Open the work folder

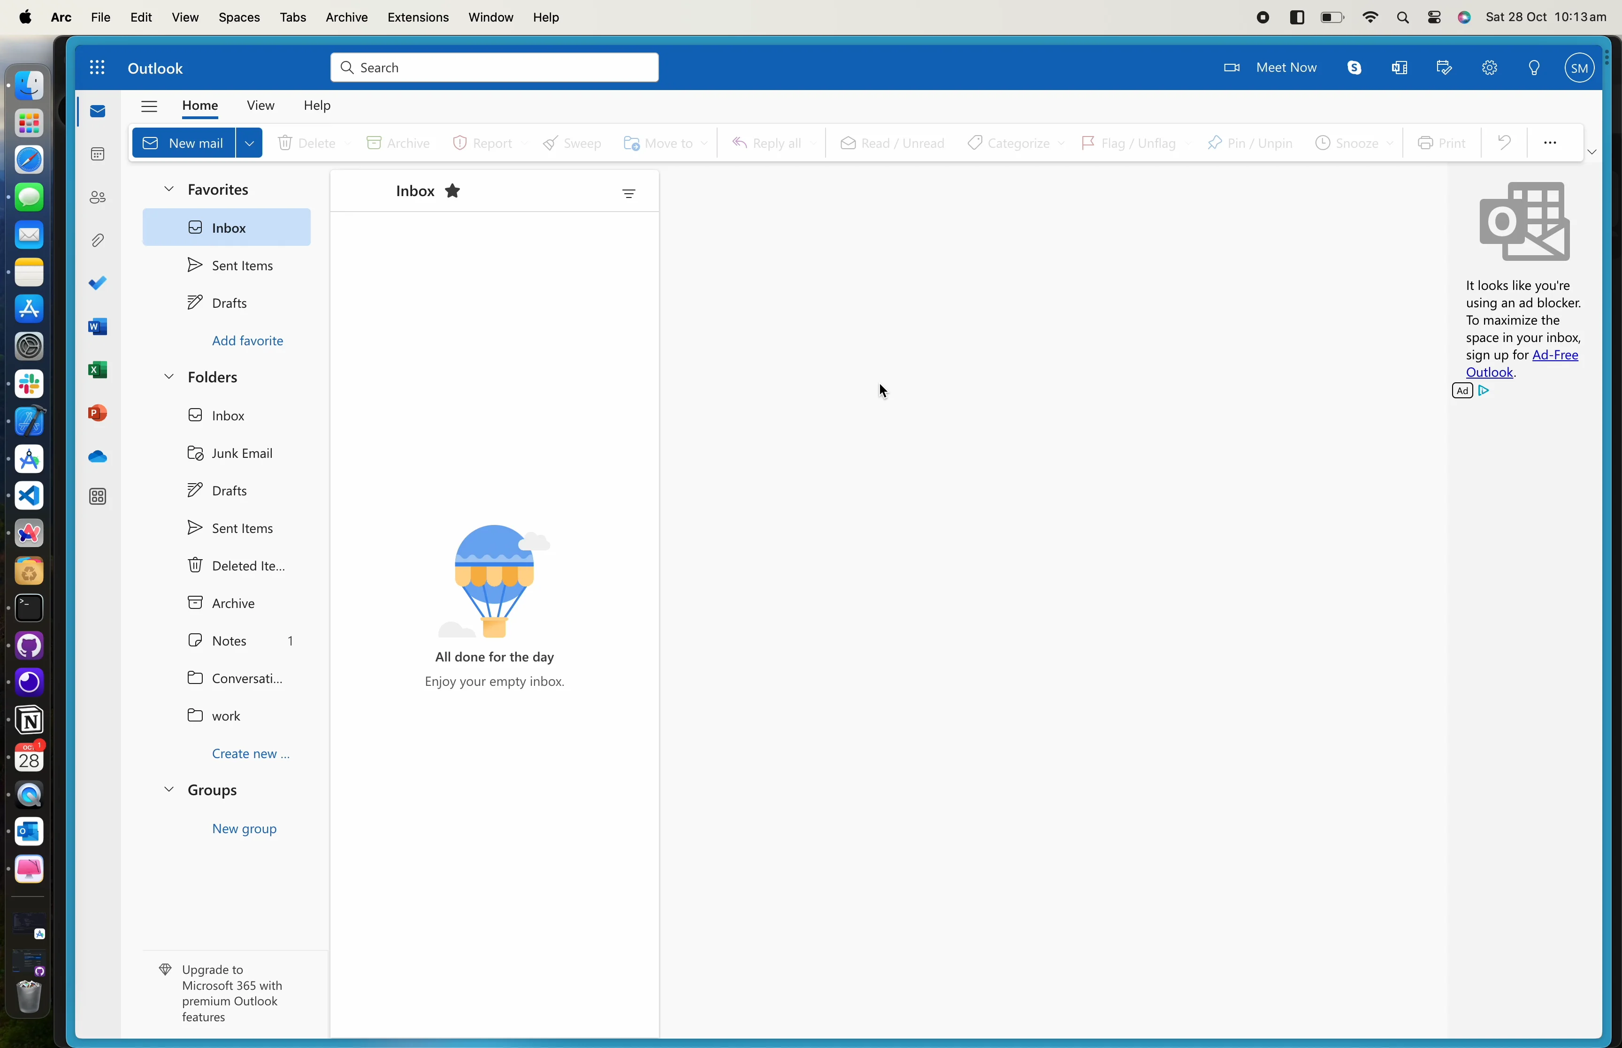tap(227, 716)
